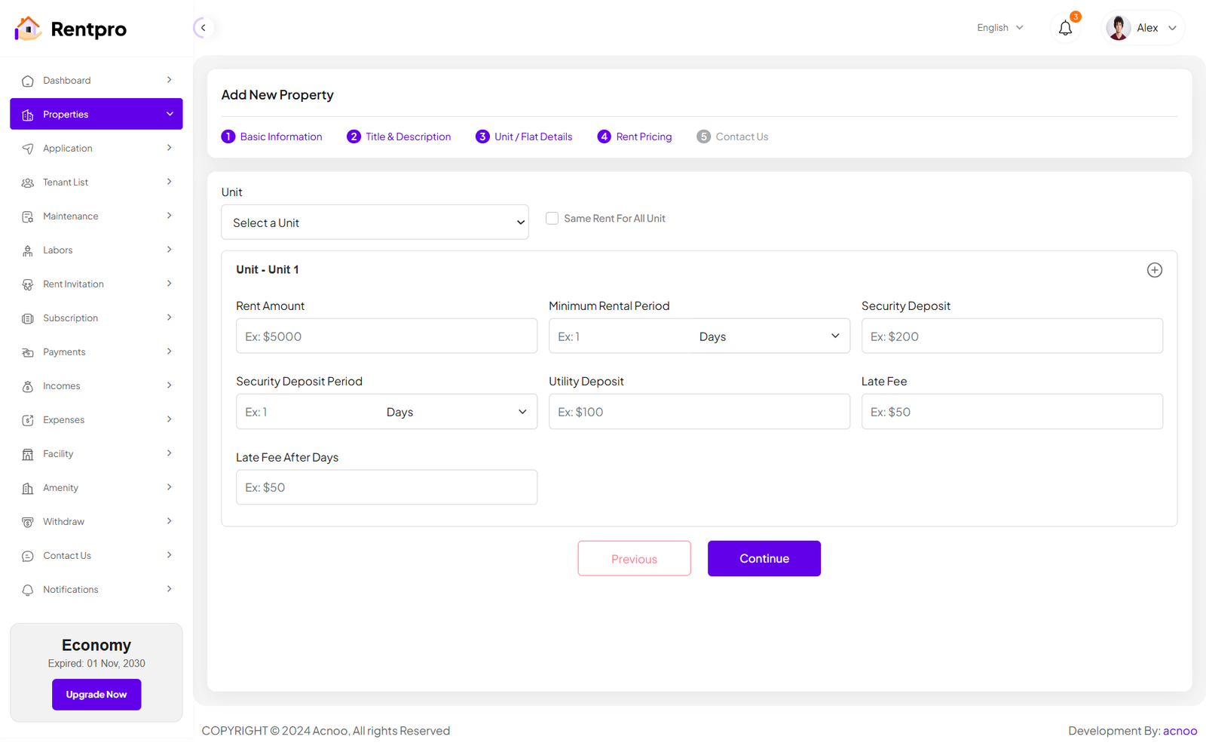
Task: Switch to Unit / Flat Details step
Action: pos(525,137)
